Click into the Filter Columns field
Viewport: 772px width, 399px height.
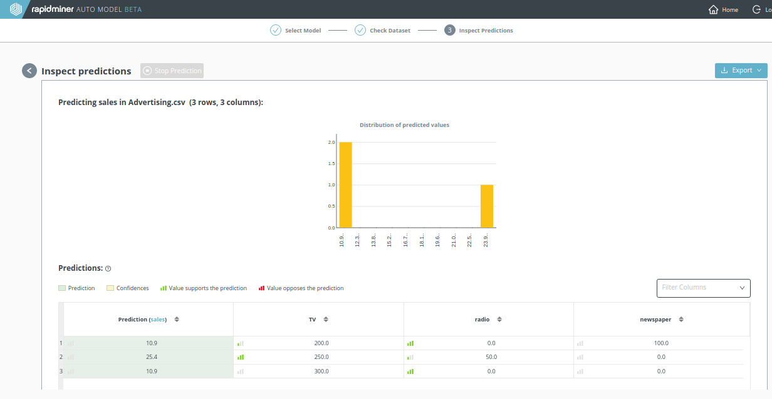696,288
